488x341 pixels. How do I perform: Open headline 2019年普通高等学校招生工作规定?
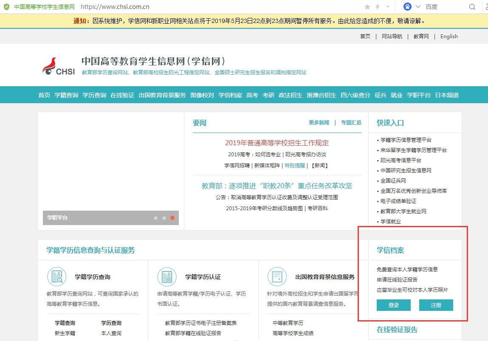coord(277,143)
